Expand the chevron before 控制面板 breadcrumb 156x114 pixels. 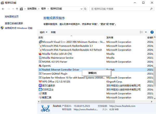click(x=25, y=9)
